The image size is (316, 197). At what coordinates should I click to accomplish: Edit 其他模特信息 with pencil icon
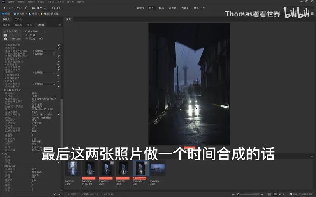[x=58, y=45]
